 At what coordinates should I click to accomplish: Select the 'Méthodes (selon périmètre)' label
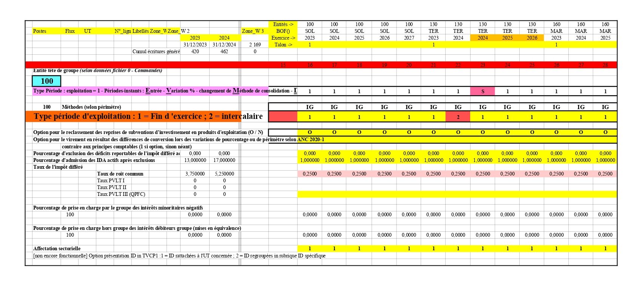click(x=91, y=107)
